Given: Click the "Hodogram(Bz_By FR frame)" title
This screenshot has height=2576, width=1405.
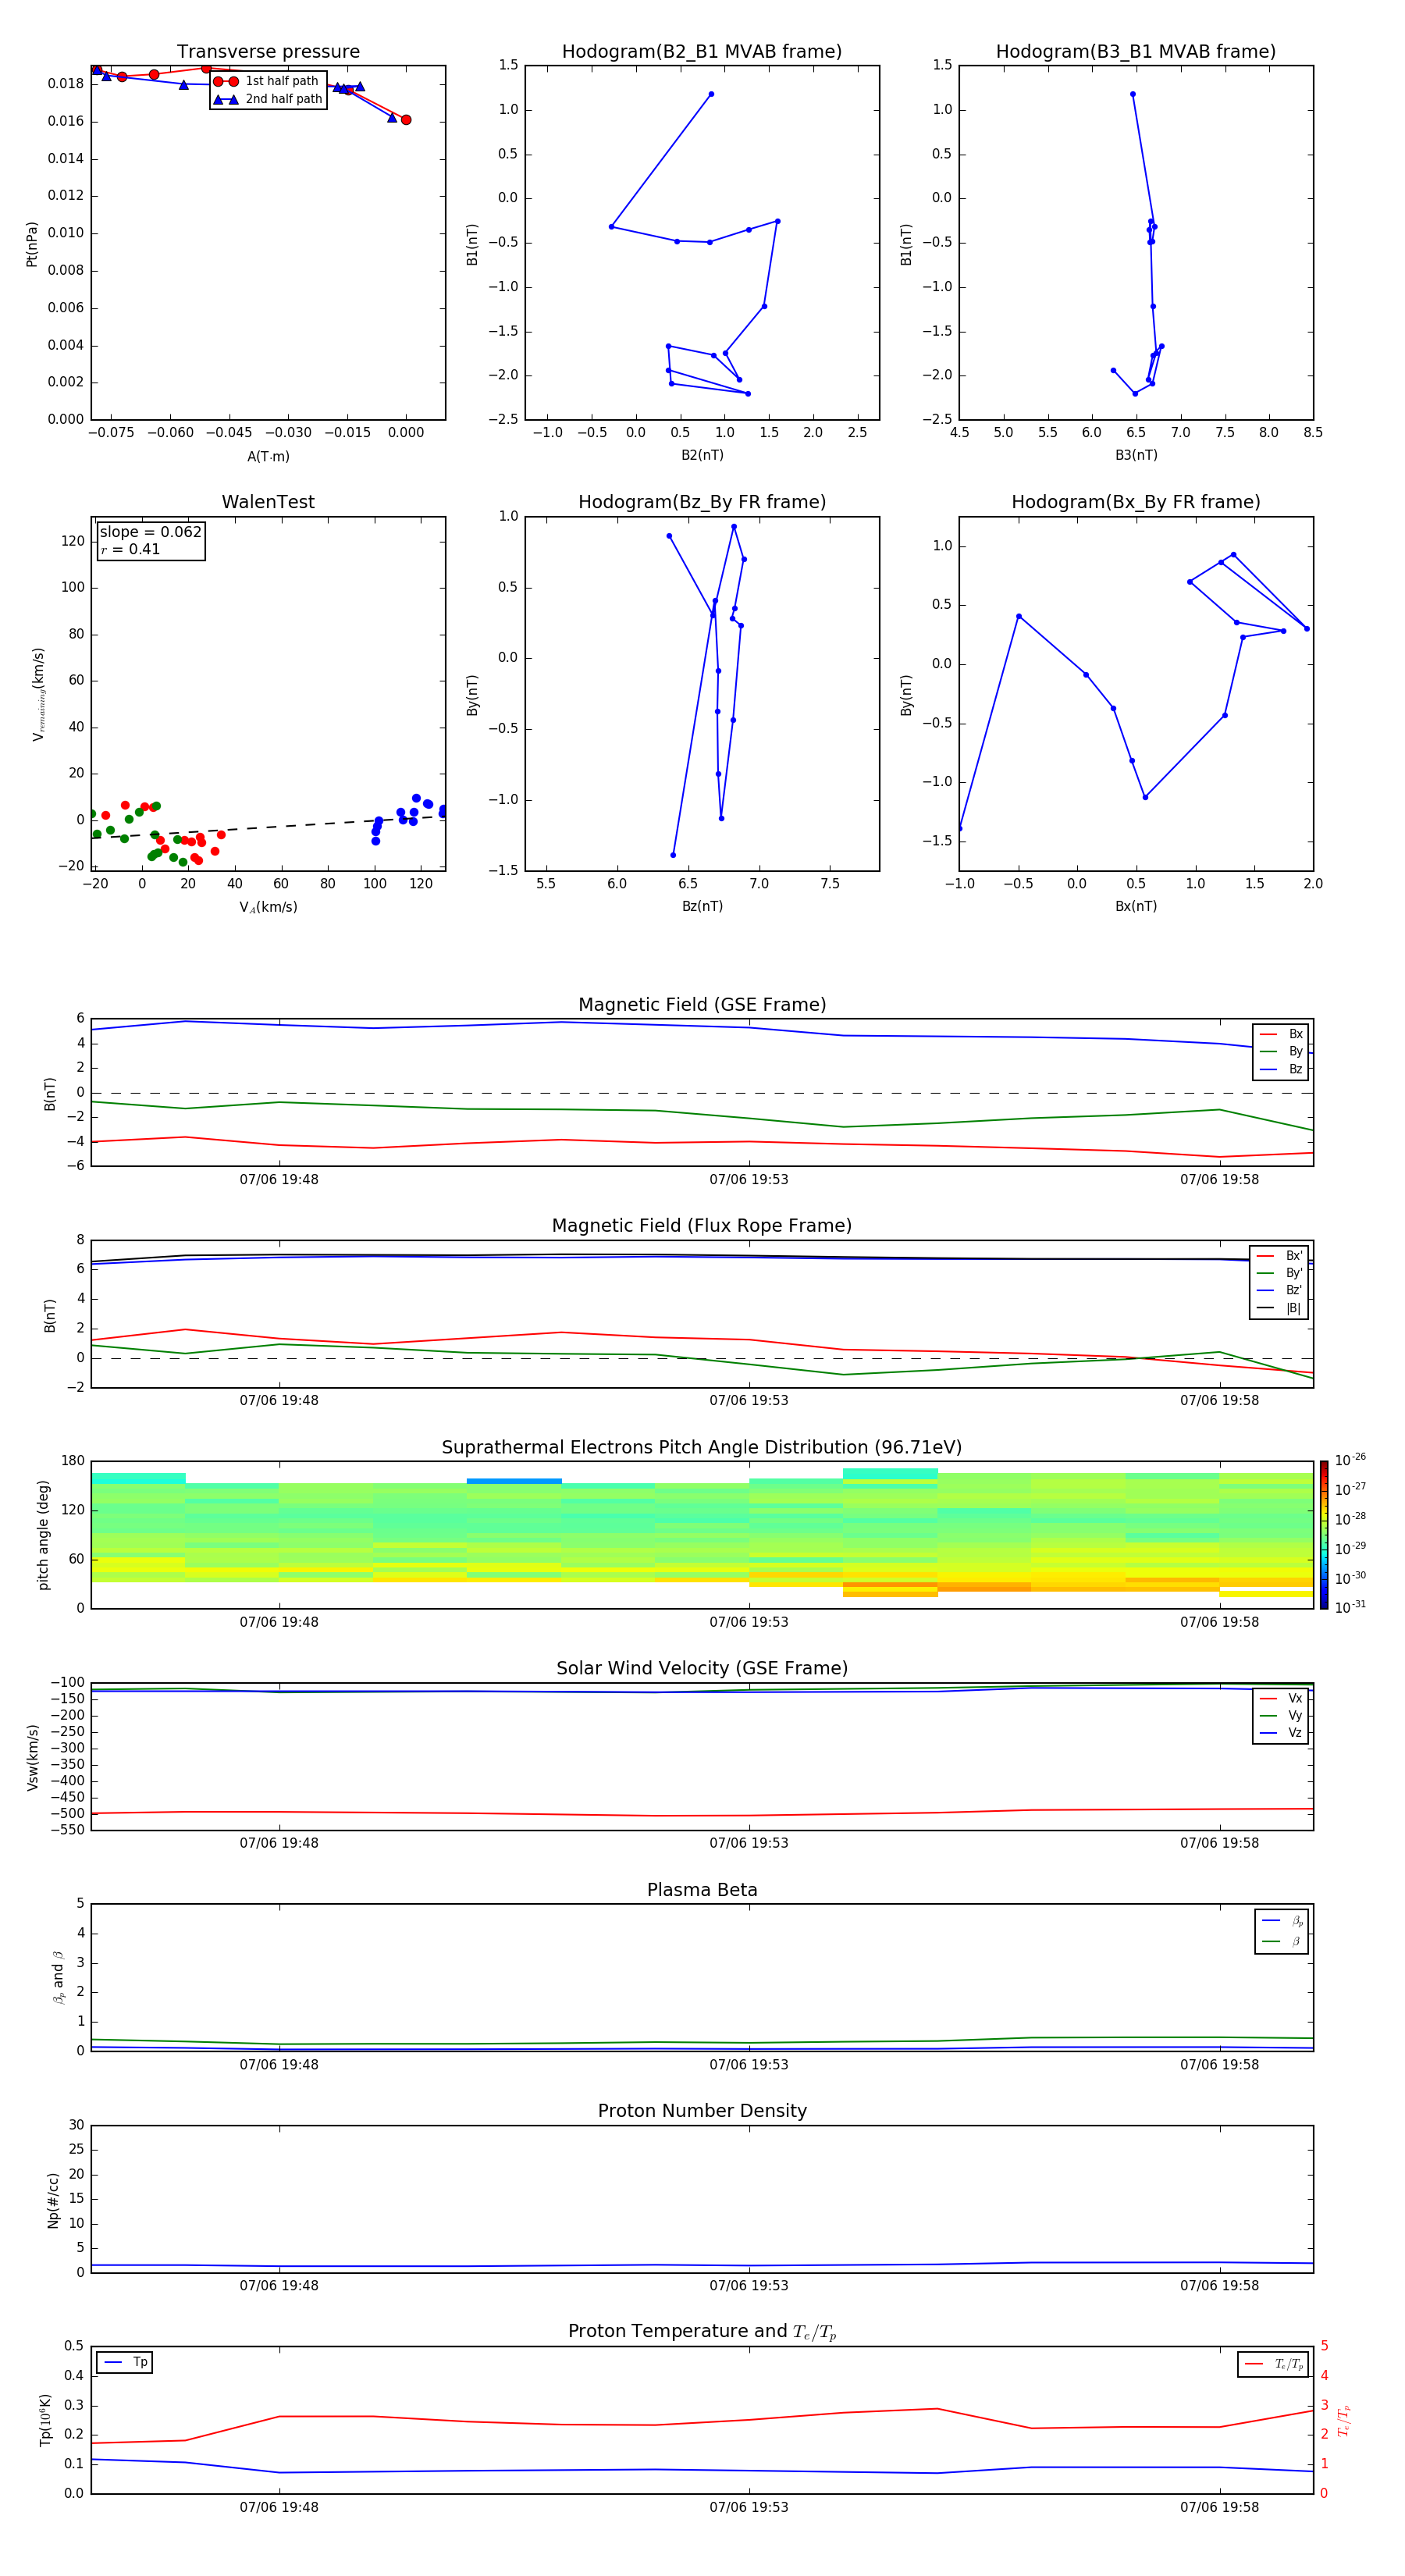Looking at the screenshot, I should tap(702, 502).
